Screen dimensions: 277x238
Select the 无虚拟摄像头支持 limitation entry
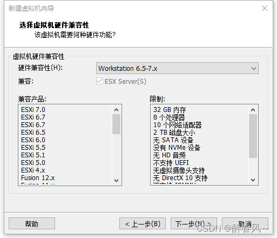coord(179,170)
